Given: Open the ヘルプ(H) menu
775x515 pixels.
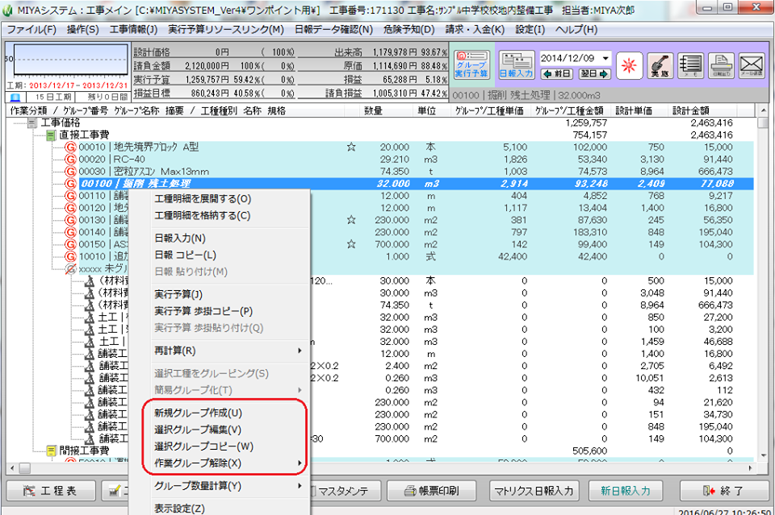Looking at the screenshot, I should (x=576, y=30).
